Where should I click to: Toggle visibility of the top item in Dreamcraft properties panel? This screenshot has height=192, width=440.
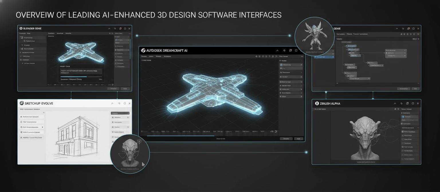301,65
